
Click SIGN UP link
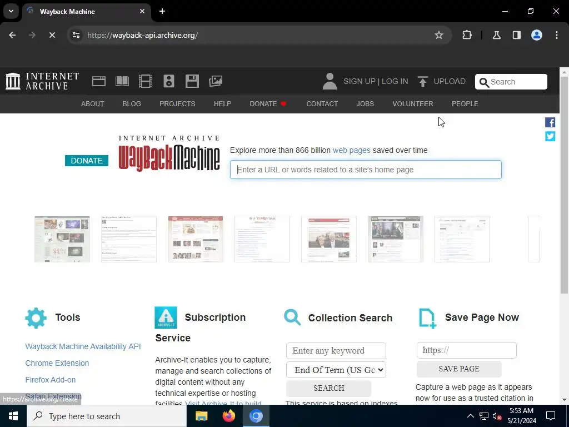[360, 81]
